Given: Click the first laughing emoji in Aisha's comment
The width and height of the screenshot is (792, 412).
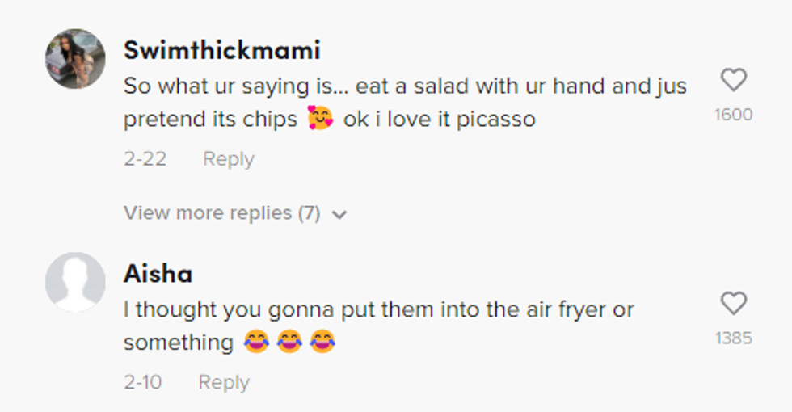Looking at the screenshot, I should (x=256, y=343).
